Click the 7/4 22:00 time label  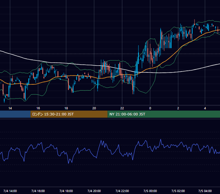pos(122,191)
